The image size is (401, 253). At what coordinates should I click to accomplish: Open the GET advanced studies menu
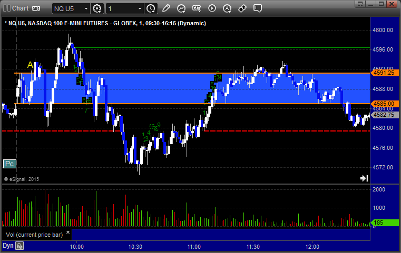(x=197, y=8)
